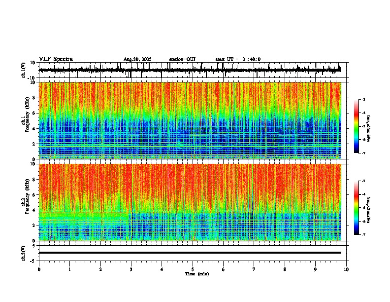Viewport: 390px width, 302px height.
Task: Click tick label '3' on Time axis
Action: pos(131,269)
